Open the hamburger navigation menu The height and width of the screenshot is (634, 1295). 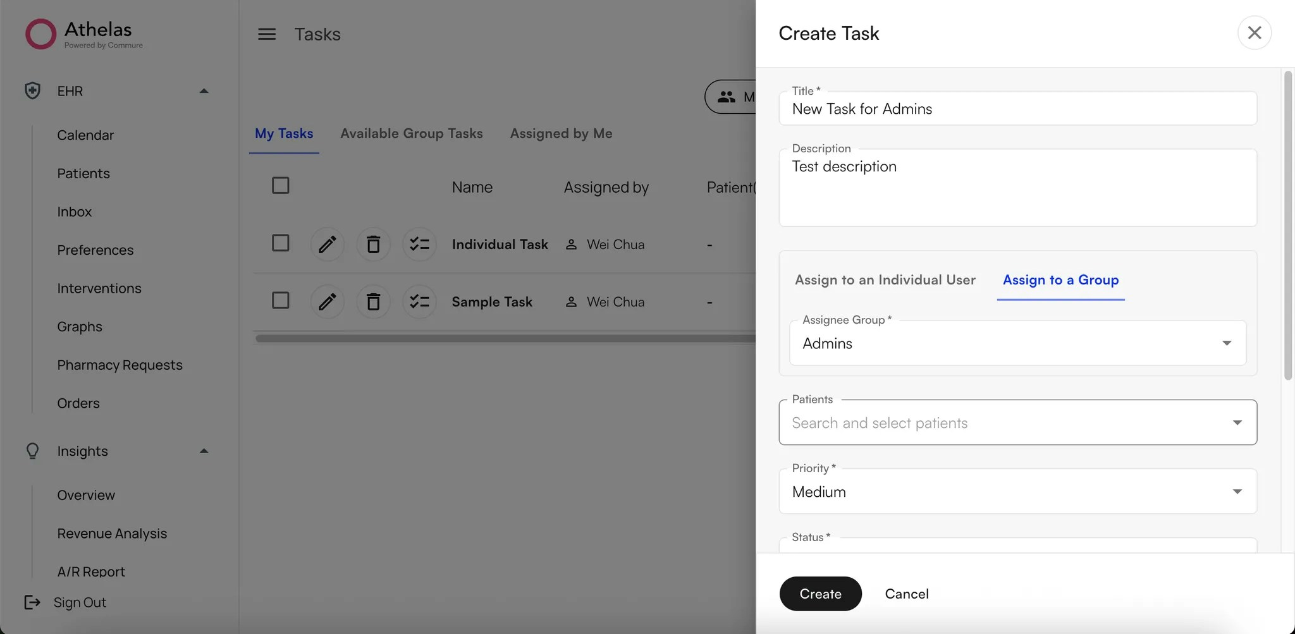point(266,34)
